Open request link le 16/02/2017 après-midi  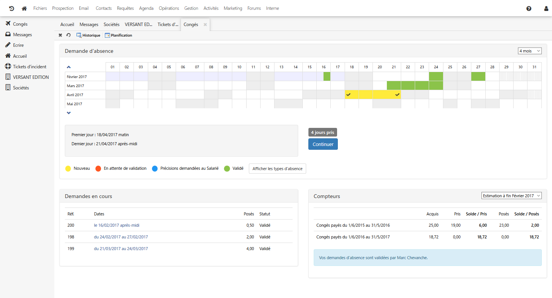[117, 225]
